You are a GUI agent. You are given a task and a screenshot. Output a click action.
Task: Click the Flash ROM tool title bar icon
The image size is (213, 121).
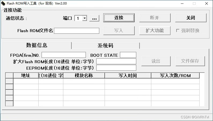[x=3, y=3]
